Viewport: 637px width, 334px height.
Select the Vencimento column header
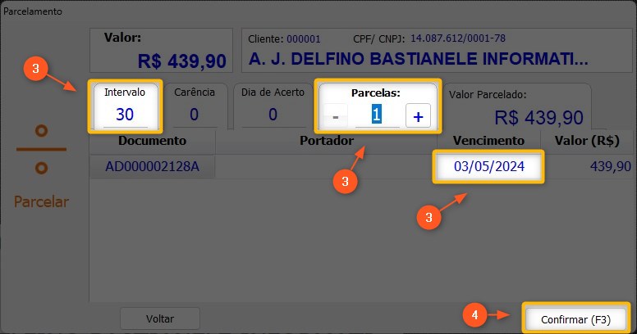click(488, 141)
